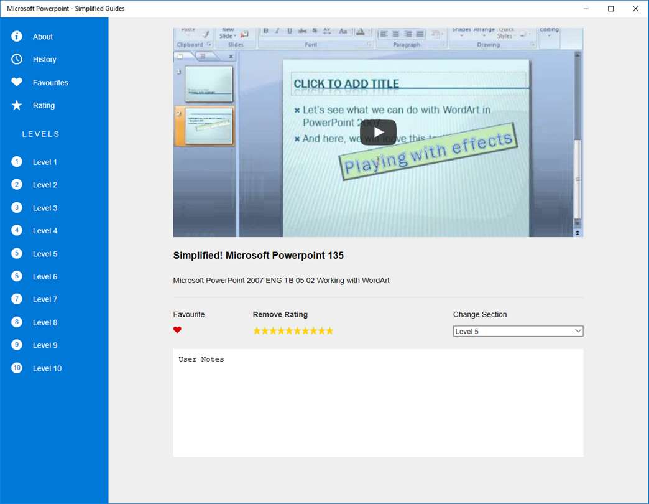Click the Level 7 numbered circle icon
Viewport: 649px width, 504px height.
click(x=17, y=299)
